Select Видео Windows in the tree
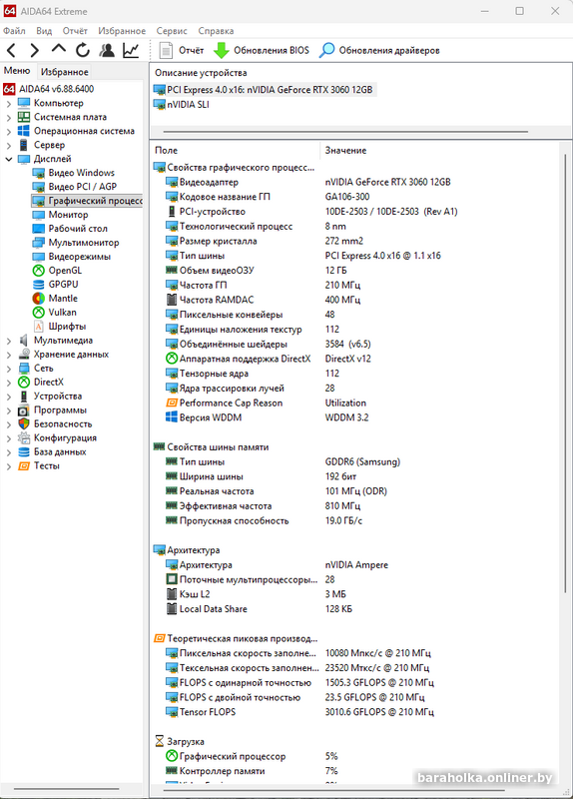The image size is (573, 799). (x=81, y=173)
